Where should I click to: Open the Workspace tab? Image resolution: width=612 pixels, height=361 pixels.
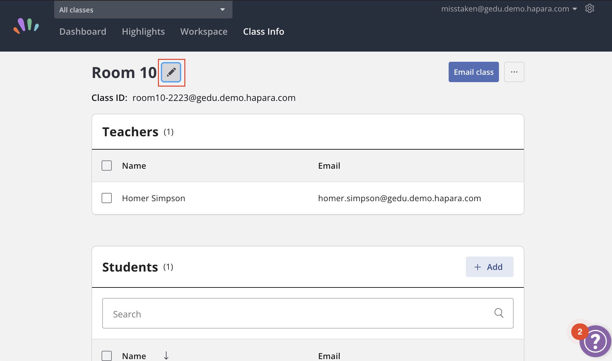[204, 32]
